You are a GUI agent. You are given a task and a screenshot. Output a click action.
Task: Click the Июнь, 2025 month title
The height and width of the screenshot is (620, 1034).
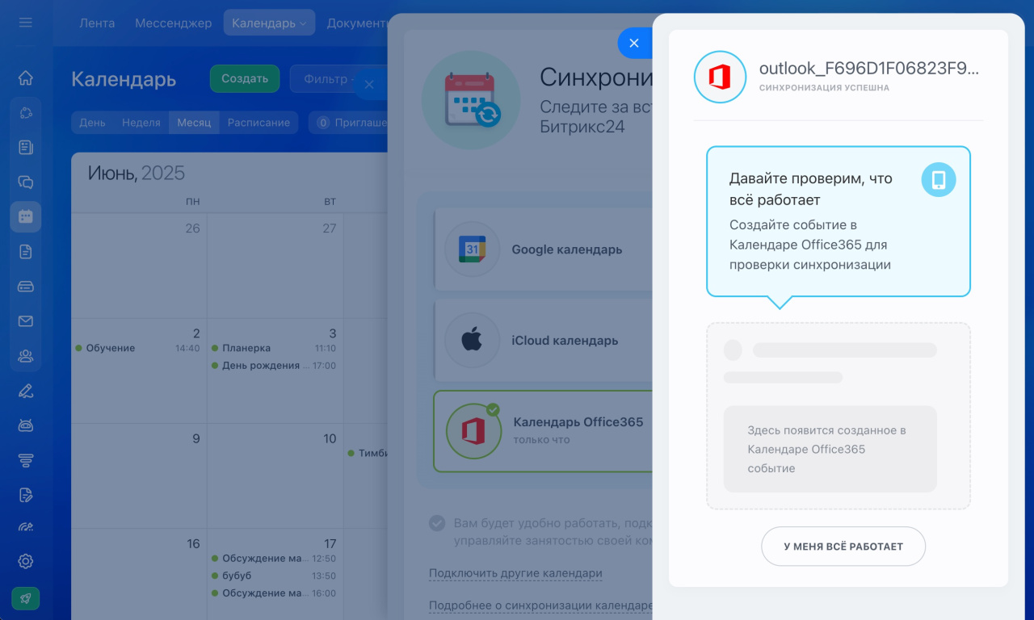click(137, 173)
